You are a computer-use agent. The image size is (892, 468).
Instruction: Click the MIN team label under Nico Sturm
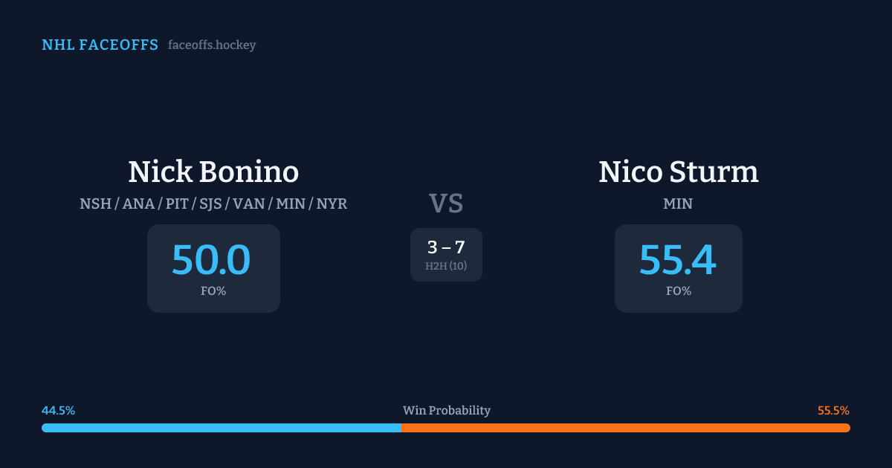pyautogui.click(x=678, y=204)
